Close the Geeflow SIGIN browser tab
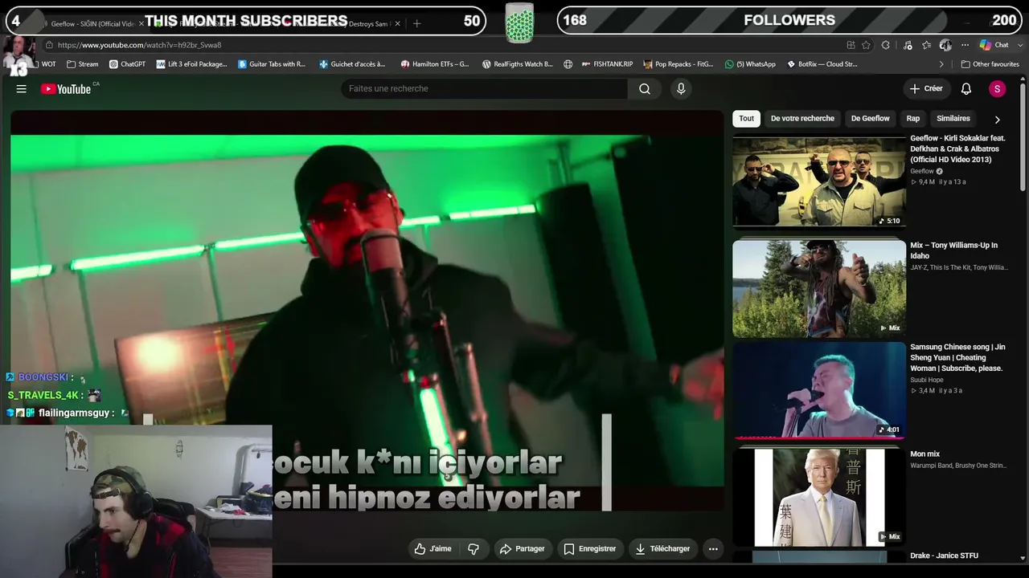Image resolution: width=1029 pixels, height=578 pixels. point(141,24)
